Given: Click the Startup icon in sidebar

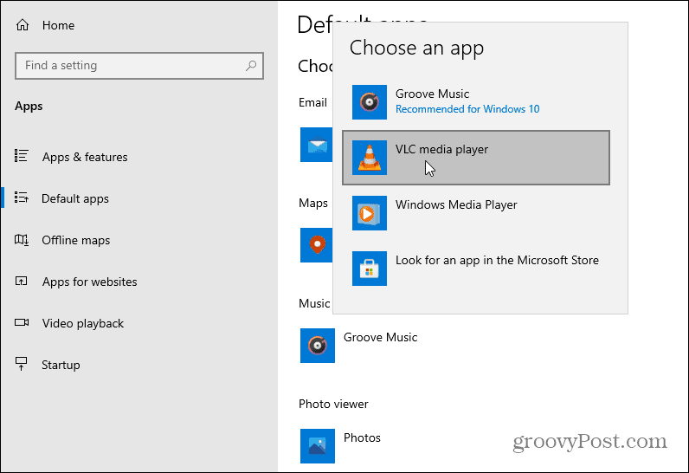Looking at the screenshot, I should [21, 364].
